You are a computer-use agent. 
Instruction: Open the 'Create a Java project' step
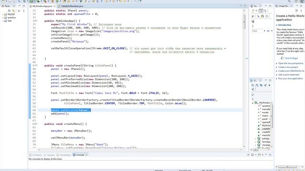point(288,67)
